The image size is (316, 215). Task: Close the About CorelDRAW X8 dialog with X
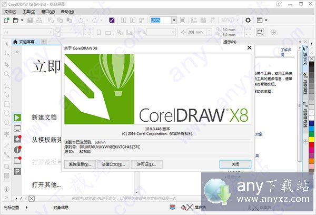tap(250, 47)
